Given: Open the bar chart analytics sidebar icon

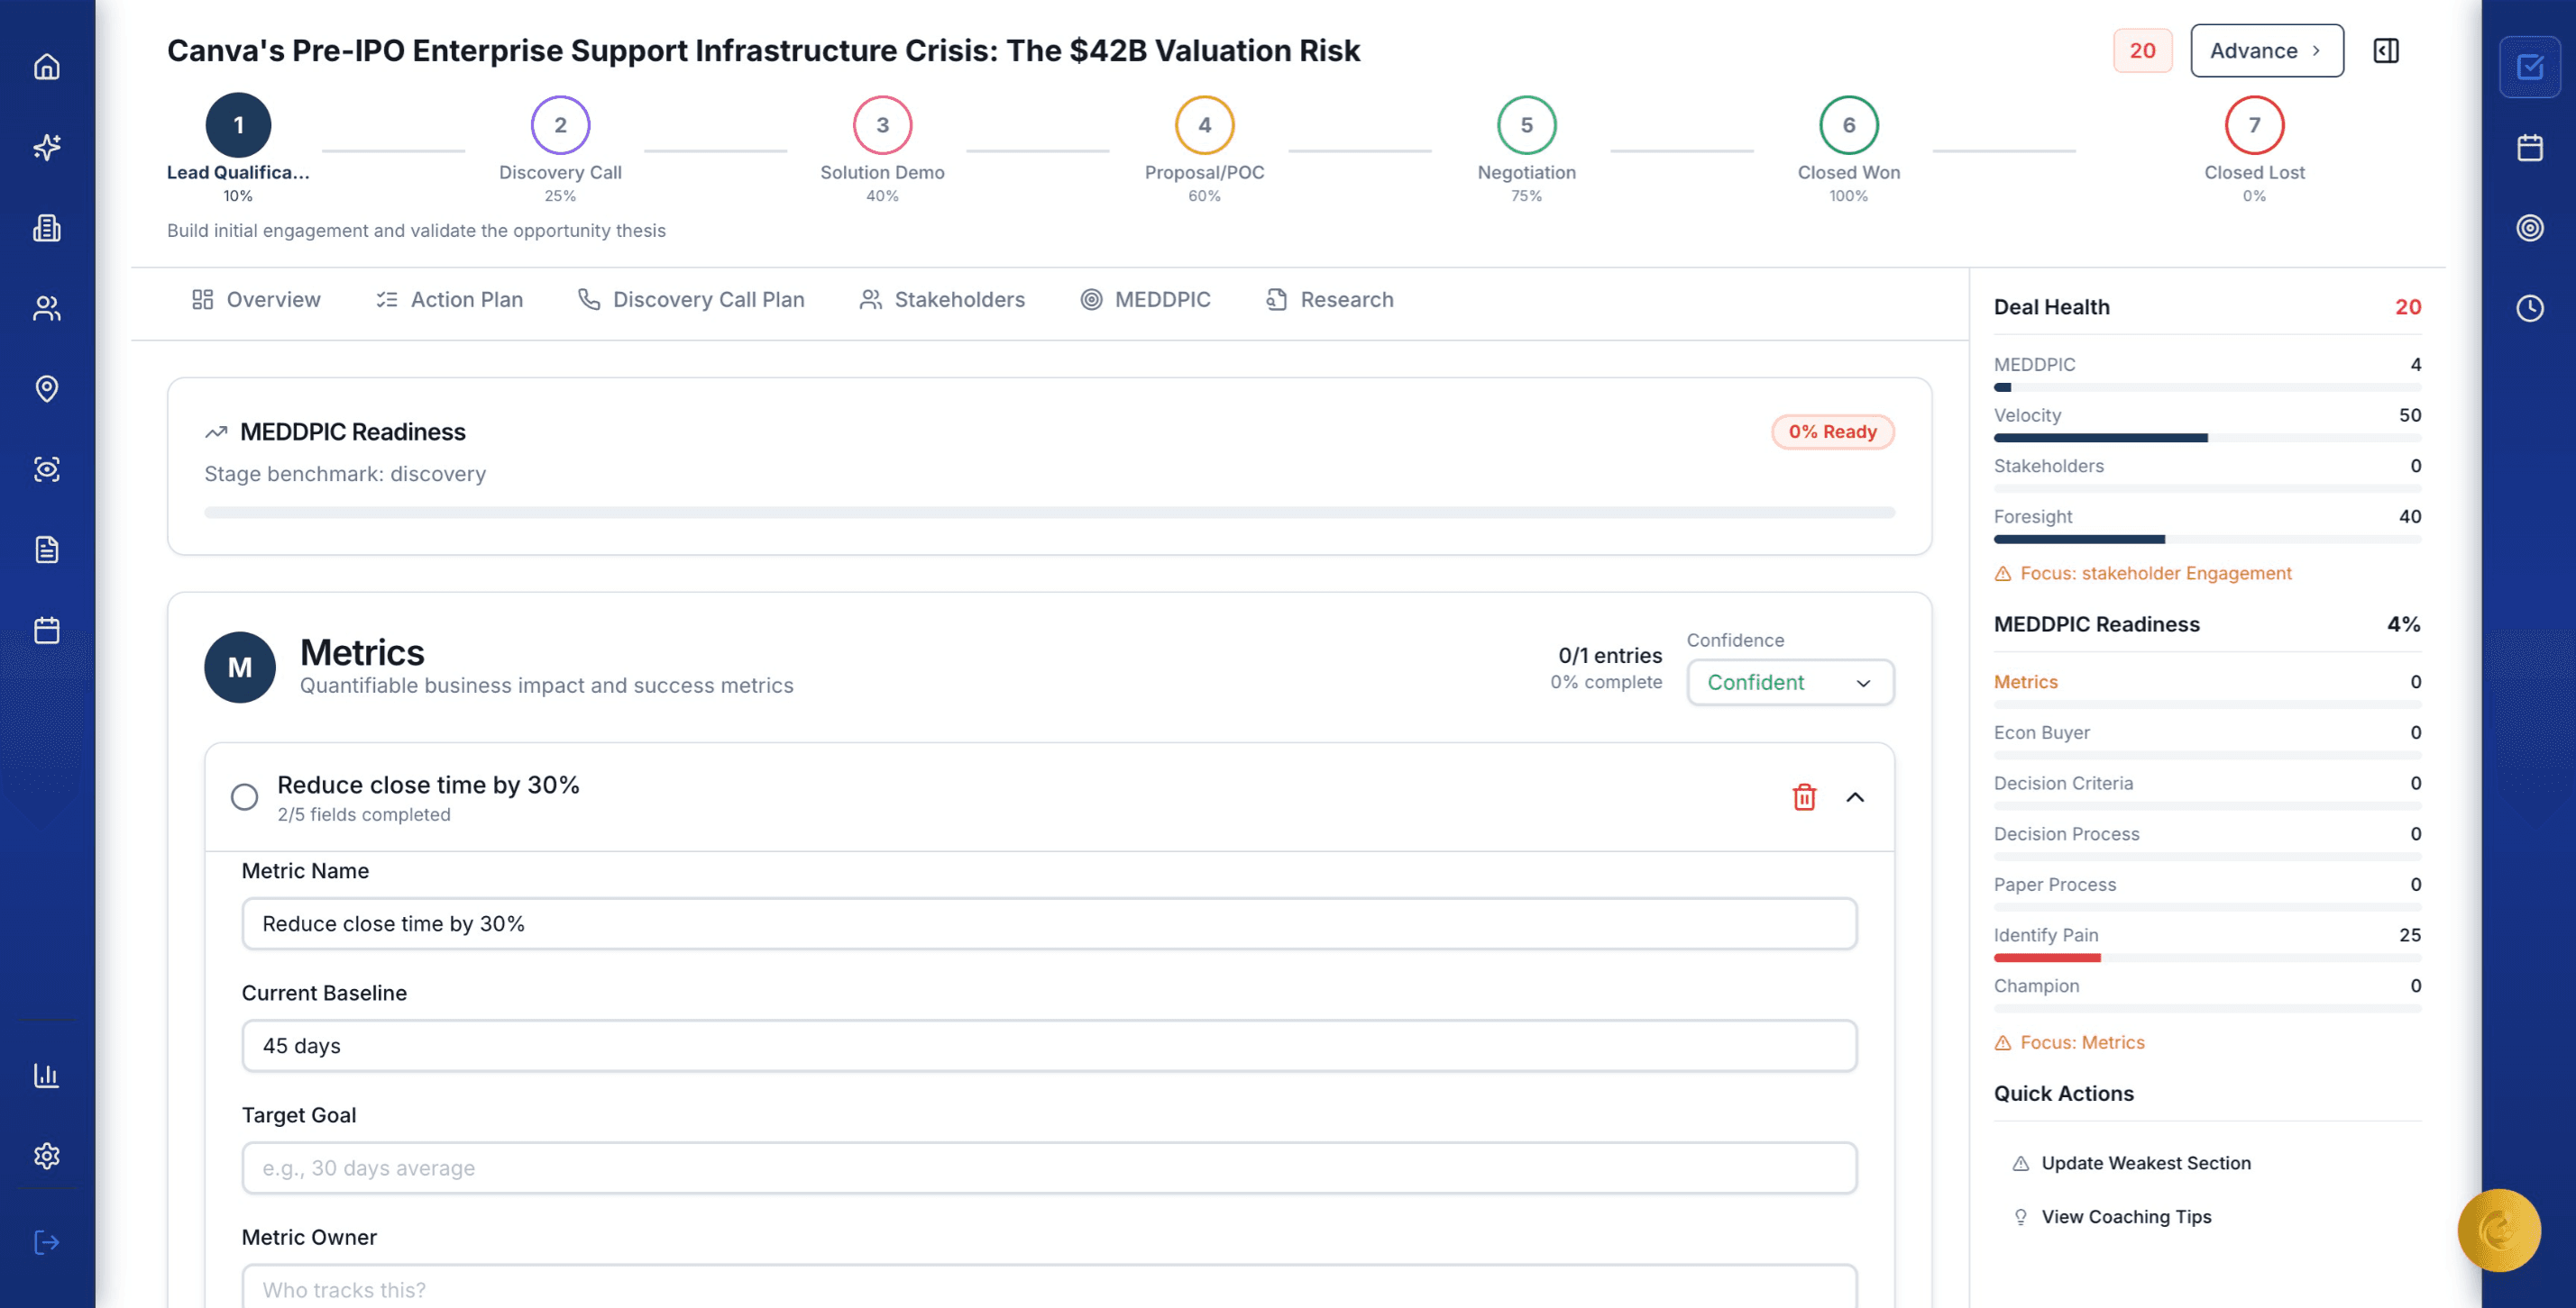Looking at the screenshot, I should coord(47,1076).
